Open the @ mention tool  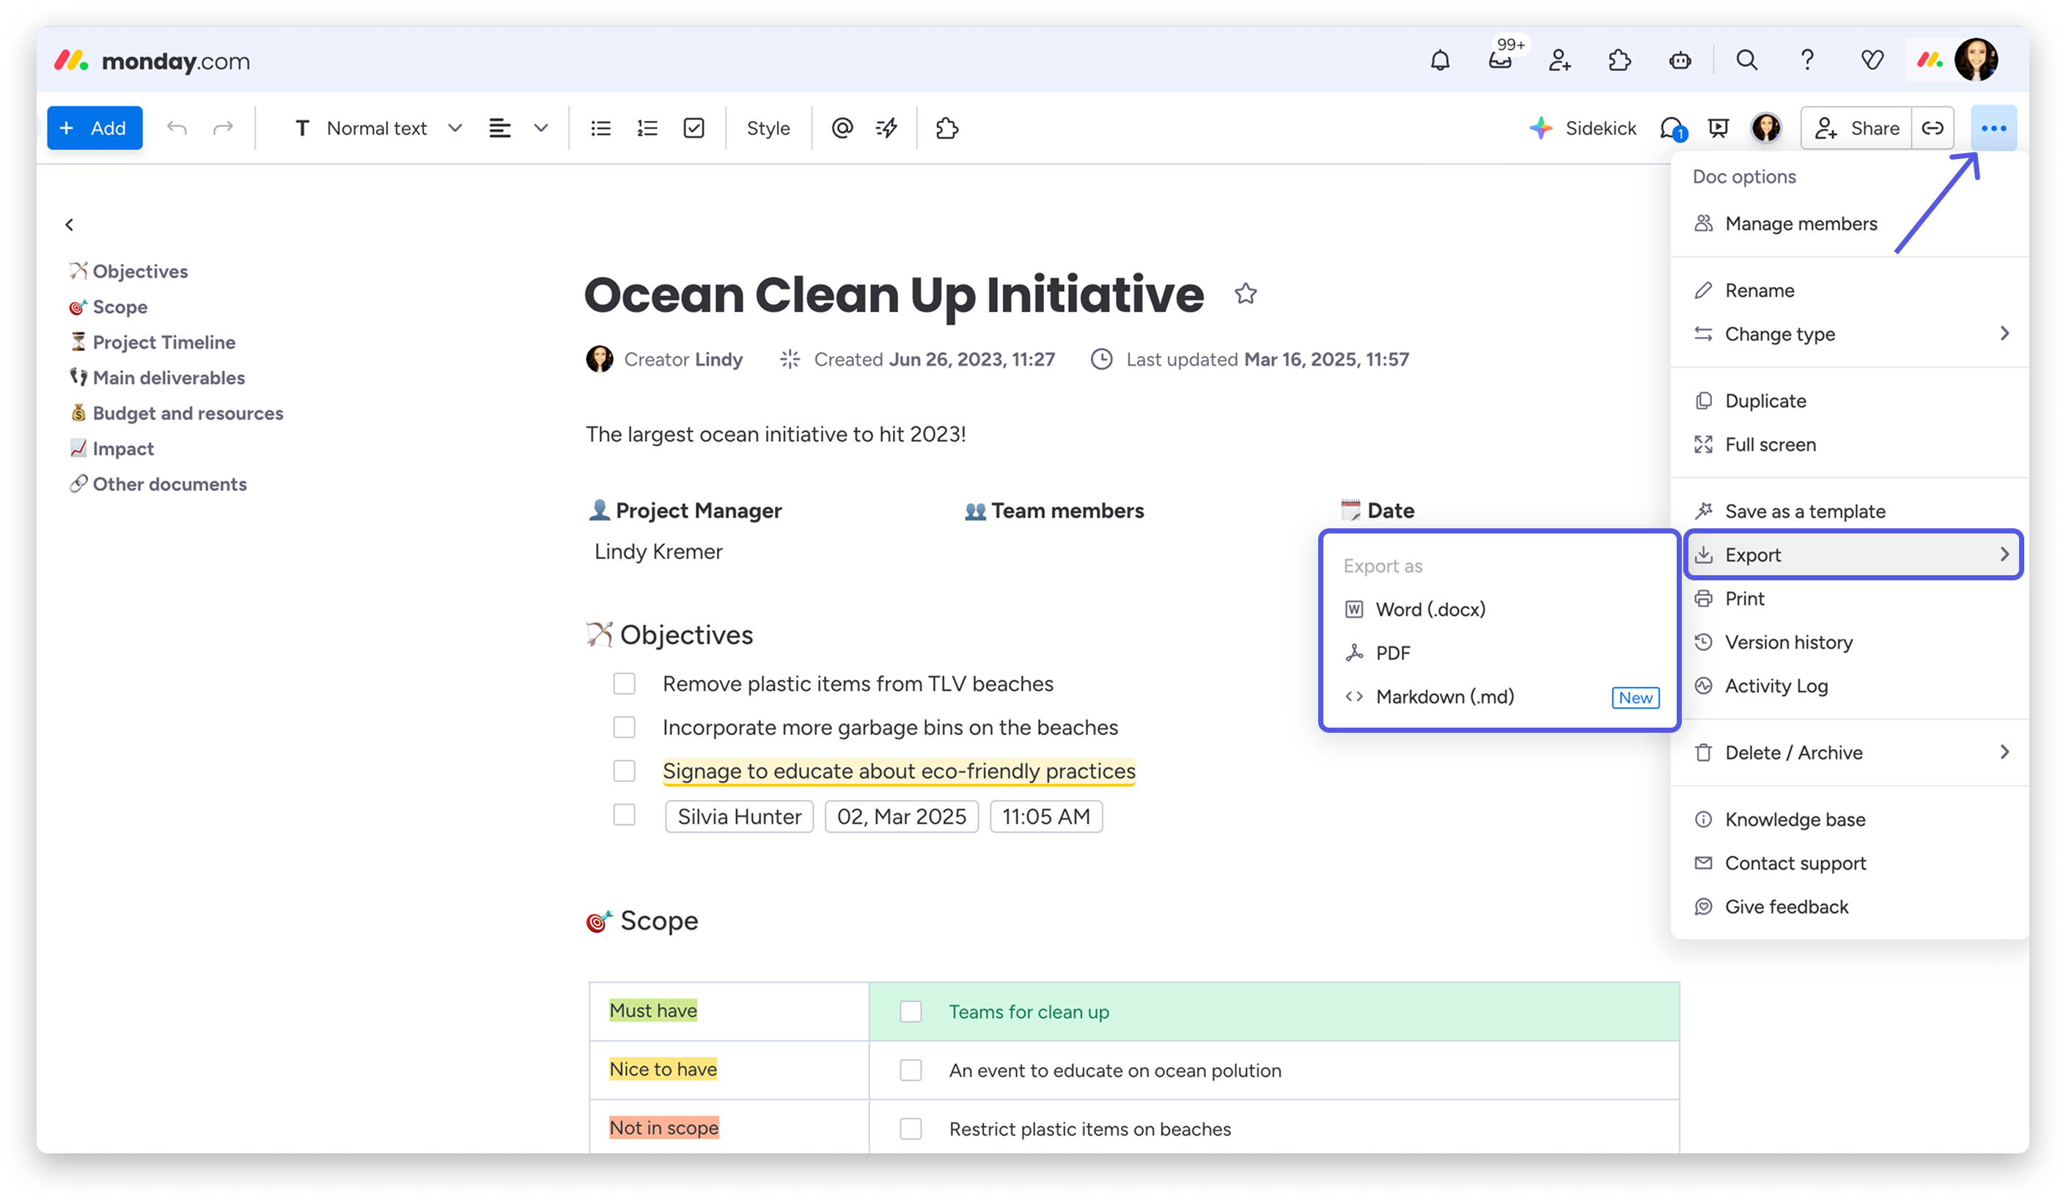tap(842, 128)
